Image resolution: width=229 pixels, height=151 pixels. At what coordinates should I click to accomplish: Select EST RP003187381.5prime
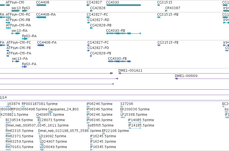coord(40,104)
